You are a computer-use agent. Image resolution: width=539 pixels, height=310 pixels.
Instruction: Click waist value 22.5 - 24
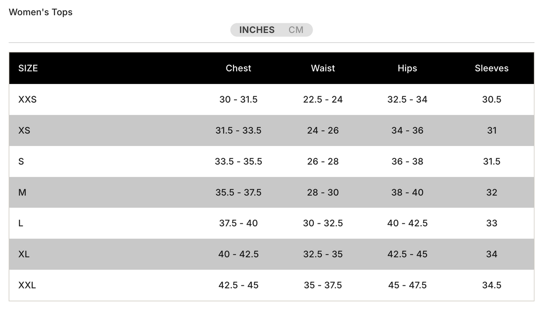coord(323,99)
